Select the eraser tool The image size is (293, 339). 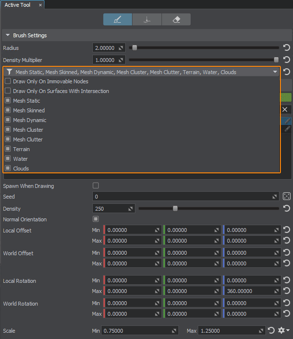[x=176, y=19]
